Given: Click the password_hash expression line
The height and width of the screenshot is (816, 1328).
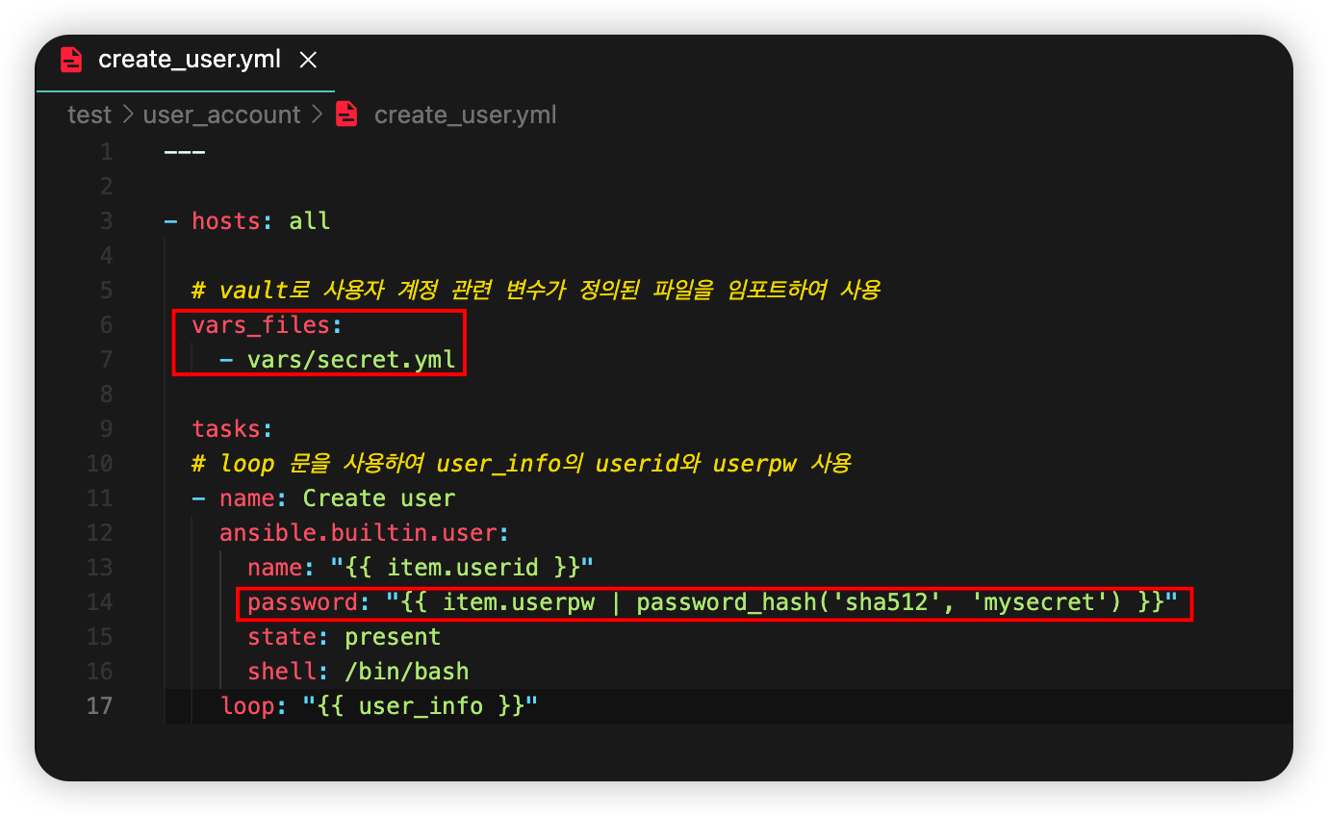Looking at the screenshot, I should tap(712, 602).
